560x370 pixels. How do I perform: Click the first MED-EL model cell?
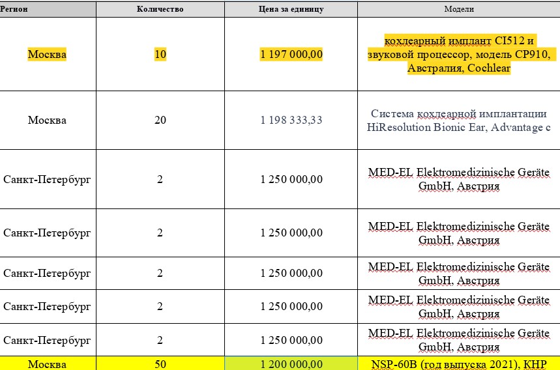coord(459,179)
